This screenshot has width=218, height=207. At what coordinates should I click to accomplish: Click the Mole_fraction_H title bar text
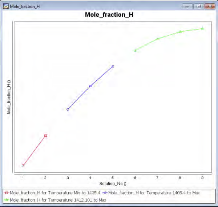tap(25, 7)
